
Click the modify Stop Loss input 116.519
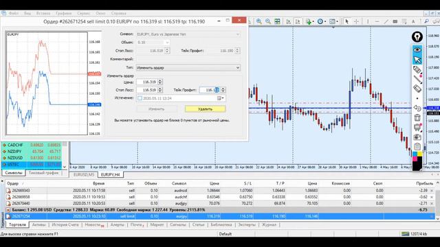tap(147, 90)
